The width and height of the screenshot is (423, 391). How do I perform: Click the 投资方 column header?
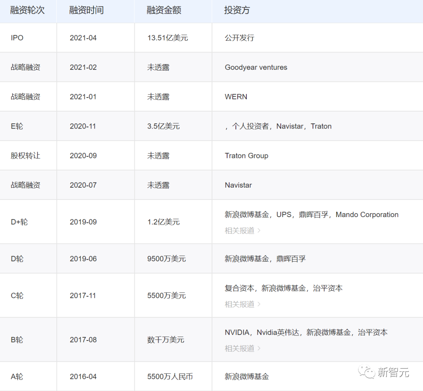coord(237,10)
